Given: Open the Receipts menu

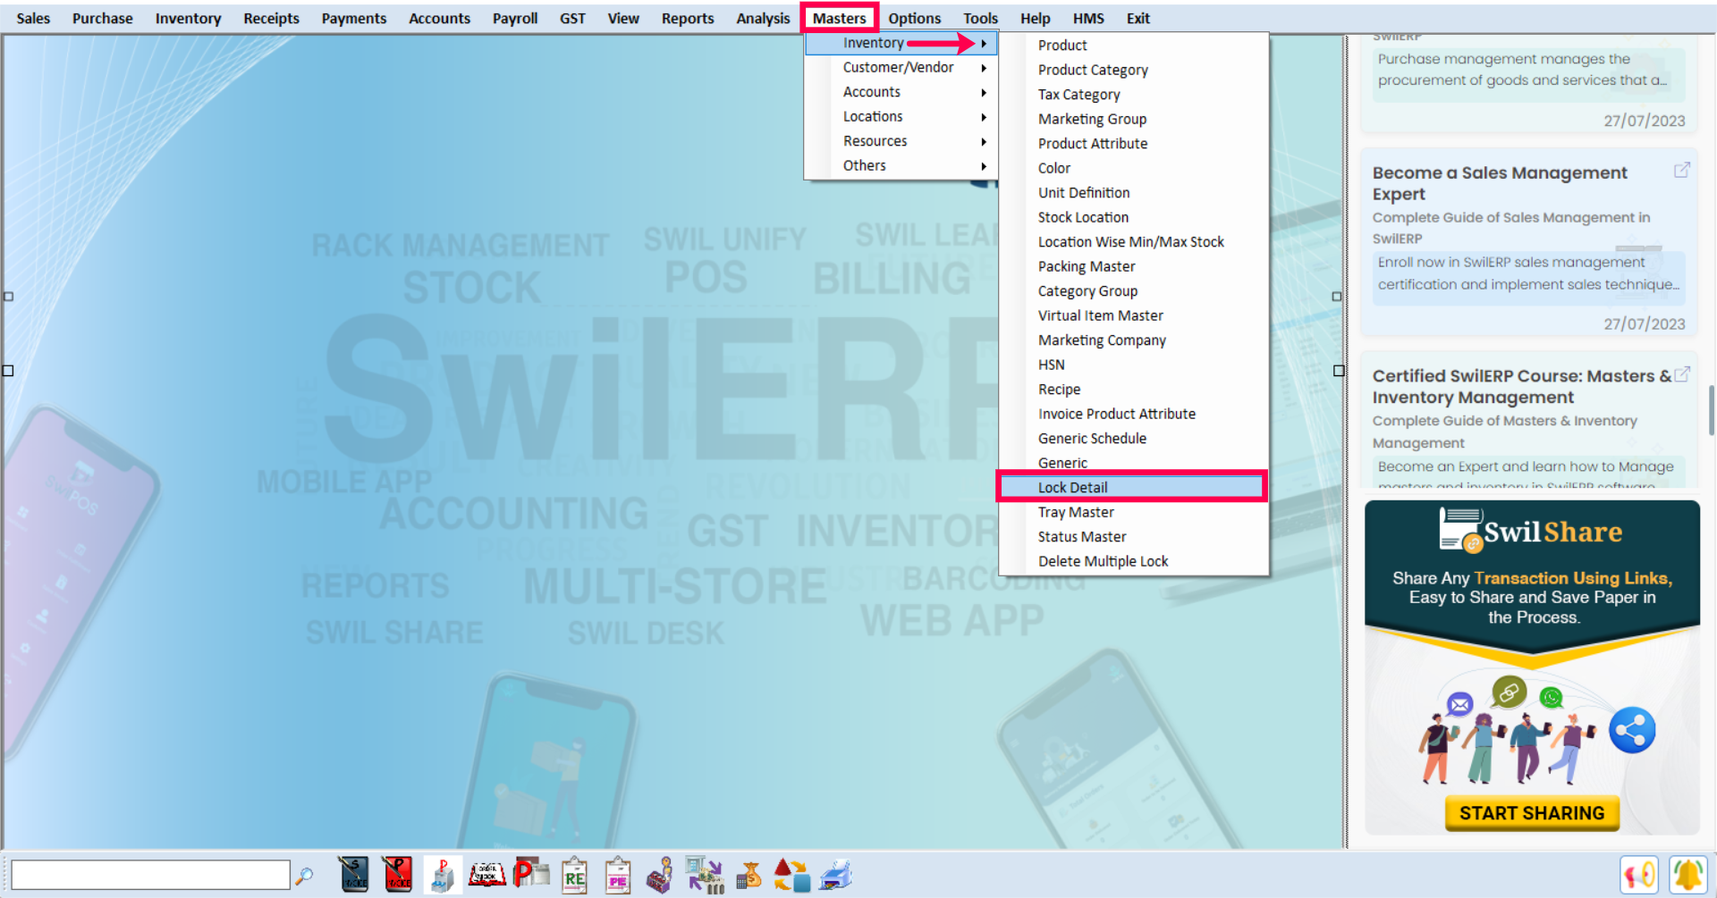Looking at the screenshot, I should pyautogui.click(x=271, y=18).
